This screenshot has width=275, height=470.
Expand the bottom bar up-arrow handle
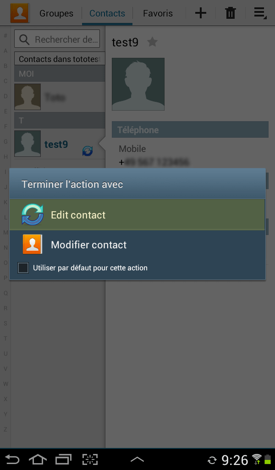point(137,459)
